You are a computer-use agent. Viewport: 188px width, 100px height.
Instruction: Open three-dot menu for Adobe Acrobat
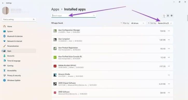tap(169, 66)
